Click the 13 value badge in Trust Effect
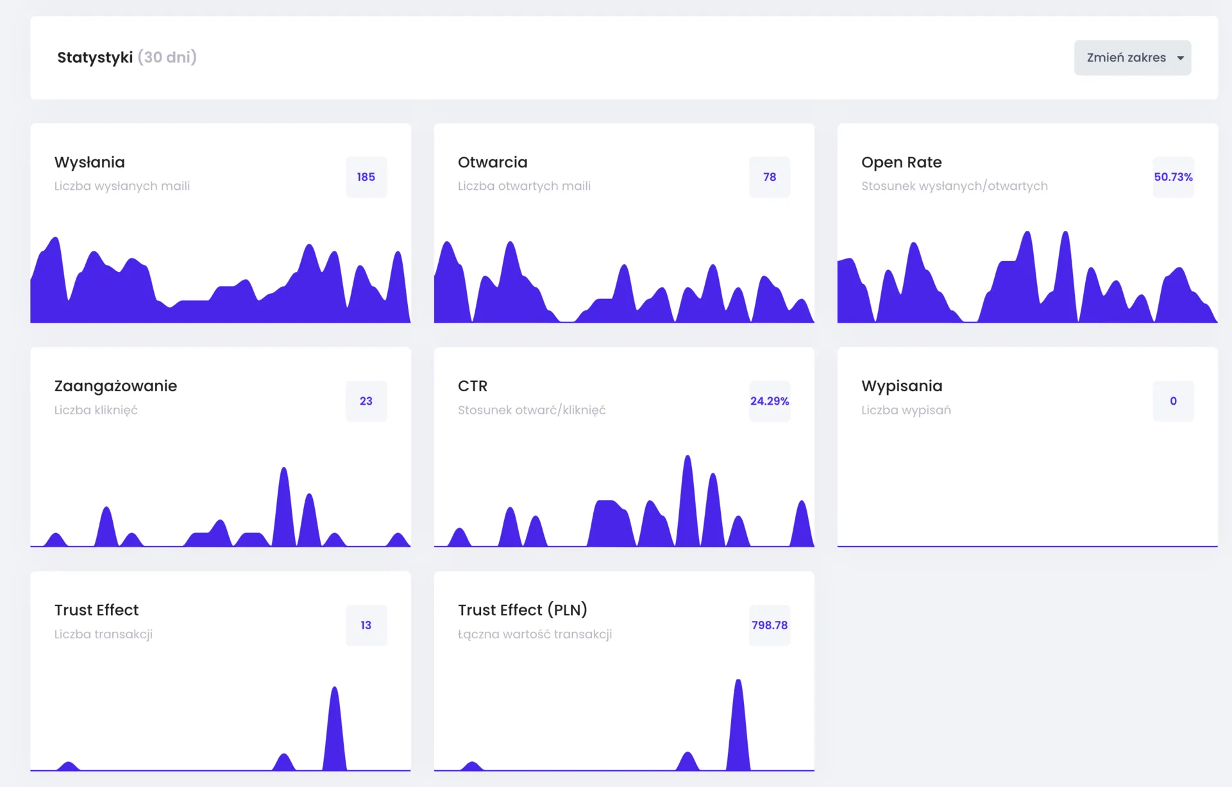Viewport: 1232px width, 787px height. click(x=366, y=625)
